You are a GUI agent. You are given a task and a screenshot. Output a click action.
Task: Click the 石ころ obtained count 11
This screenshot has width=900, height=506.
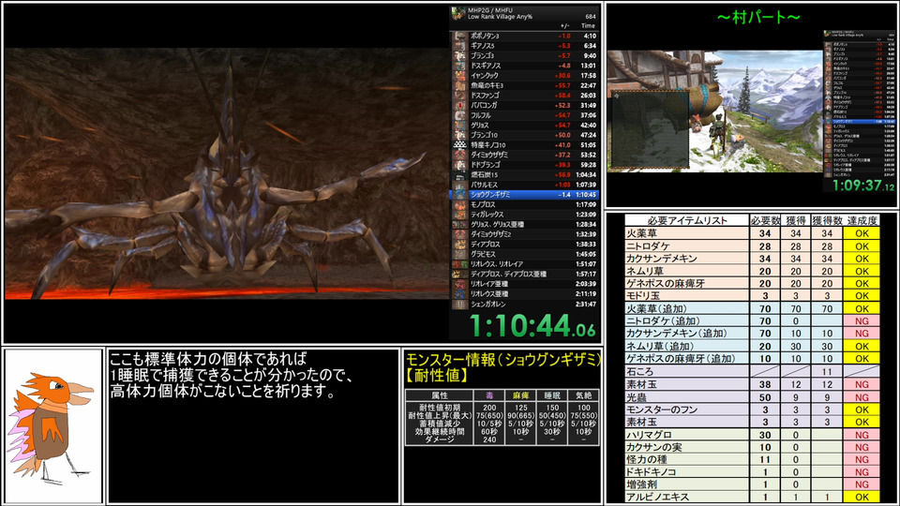[827, 372]
